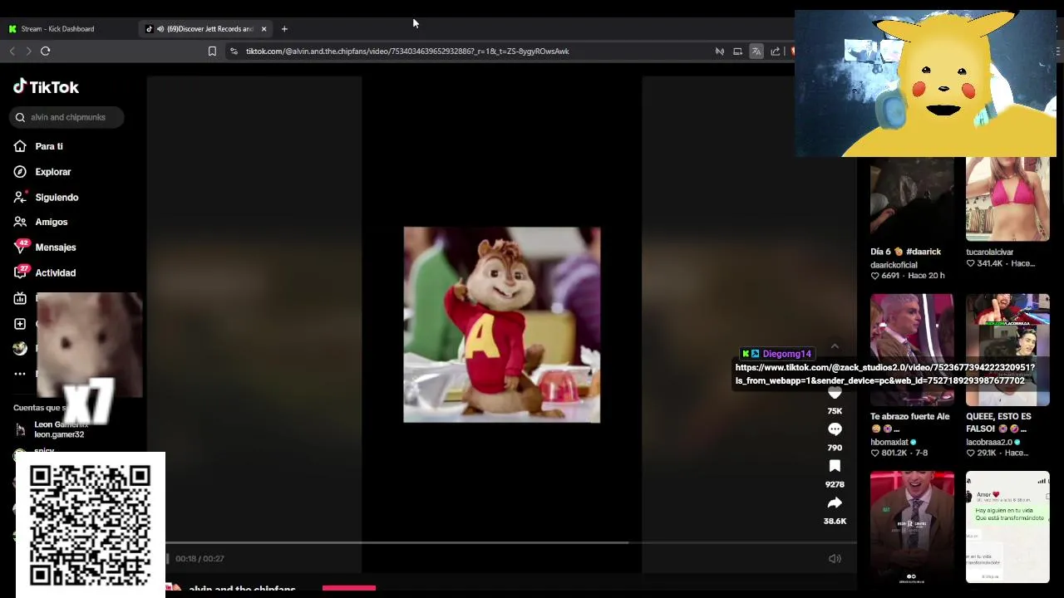Go back in browser history
This screenshot has height=598, width=1064.
click(12, 51)
